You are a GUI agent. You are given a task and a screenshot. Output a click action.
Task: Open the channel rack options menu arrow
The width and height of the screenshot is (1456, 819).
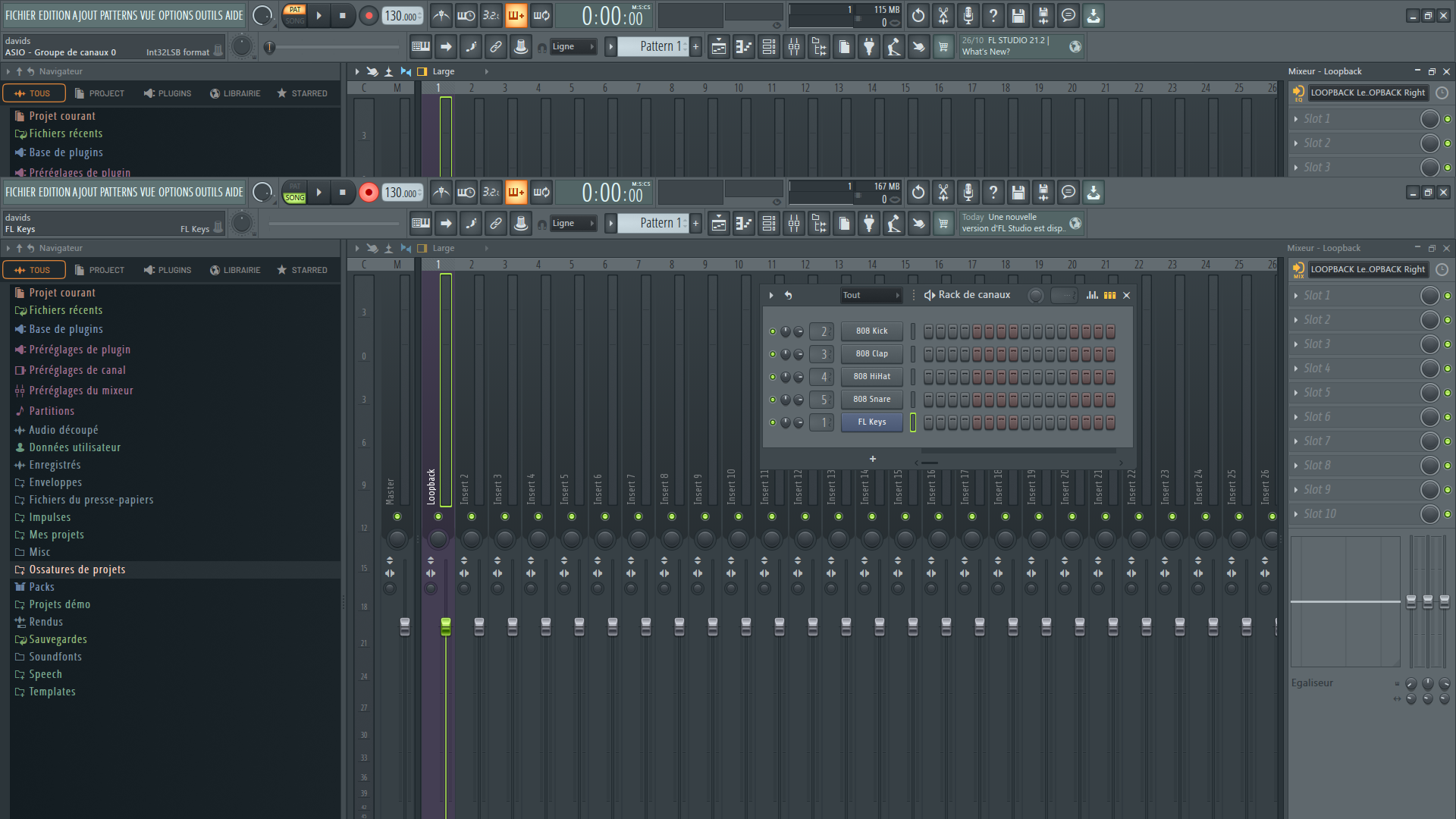tap(771, 295)
